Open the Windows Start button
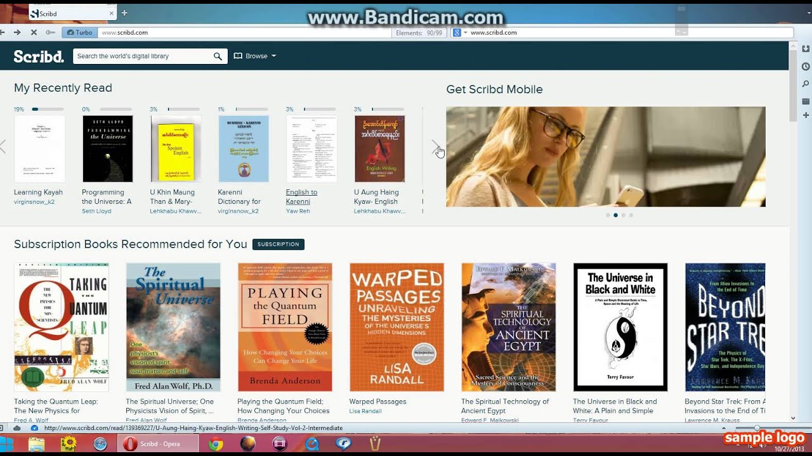Screen dimensions: 812x456 pyautogui.click(x=8, y=445)
